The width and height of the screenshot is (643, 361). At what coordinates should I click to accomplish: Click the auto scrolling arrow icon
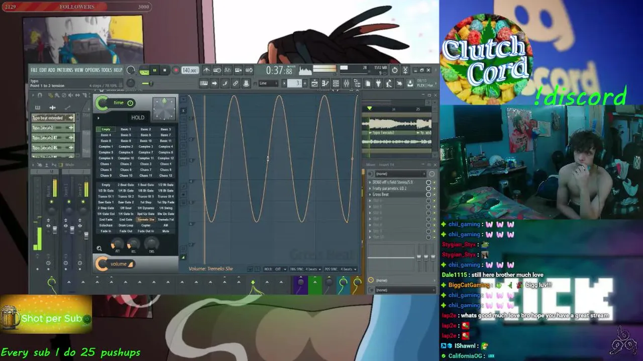click(214, 83)
